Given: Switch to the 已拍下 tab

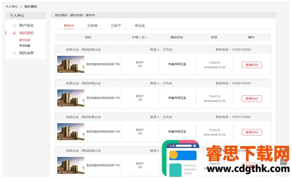Looking at the screenshot, I should point(116,26).
